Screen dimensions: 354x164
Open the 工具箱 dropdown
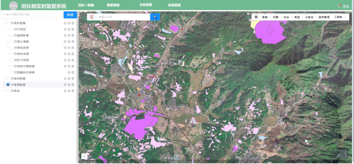click(x=340, y=17)
